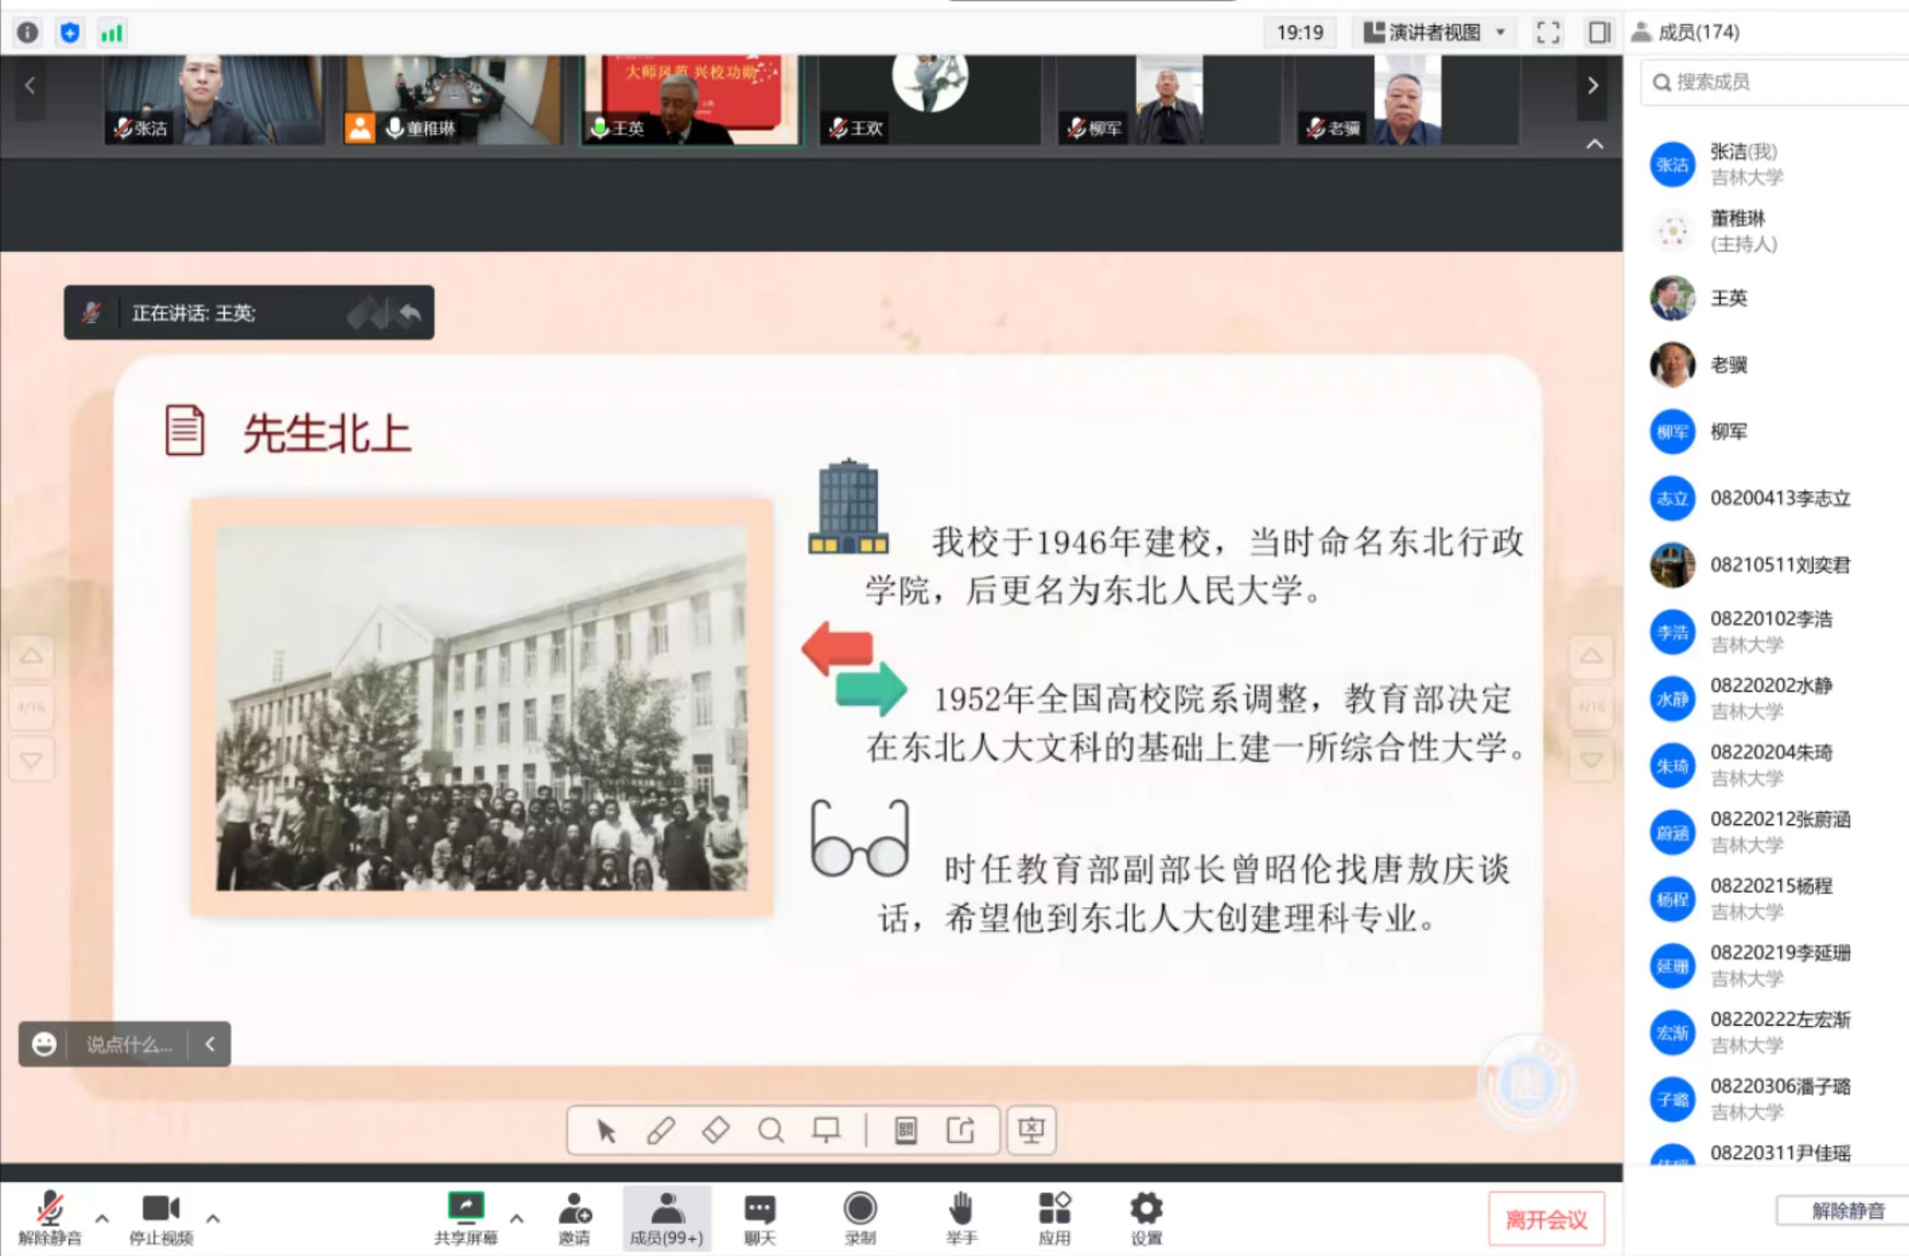Select the eraser annotation tool

[x=716, y=1130]
